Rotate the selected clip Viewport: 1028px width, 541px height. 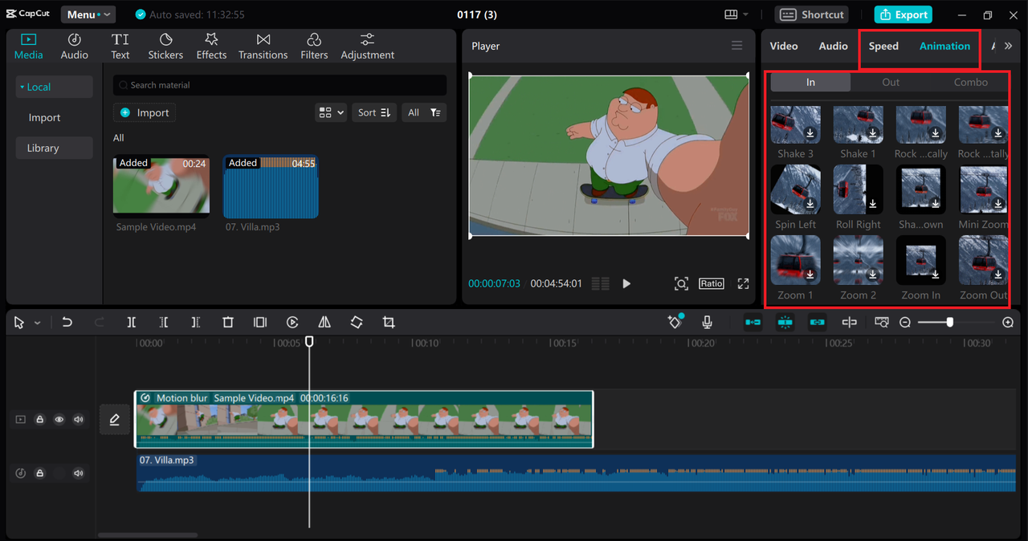point(357,322)
